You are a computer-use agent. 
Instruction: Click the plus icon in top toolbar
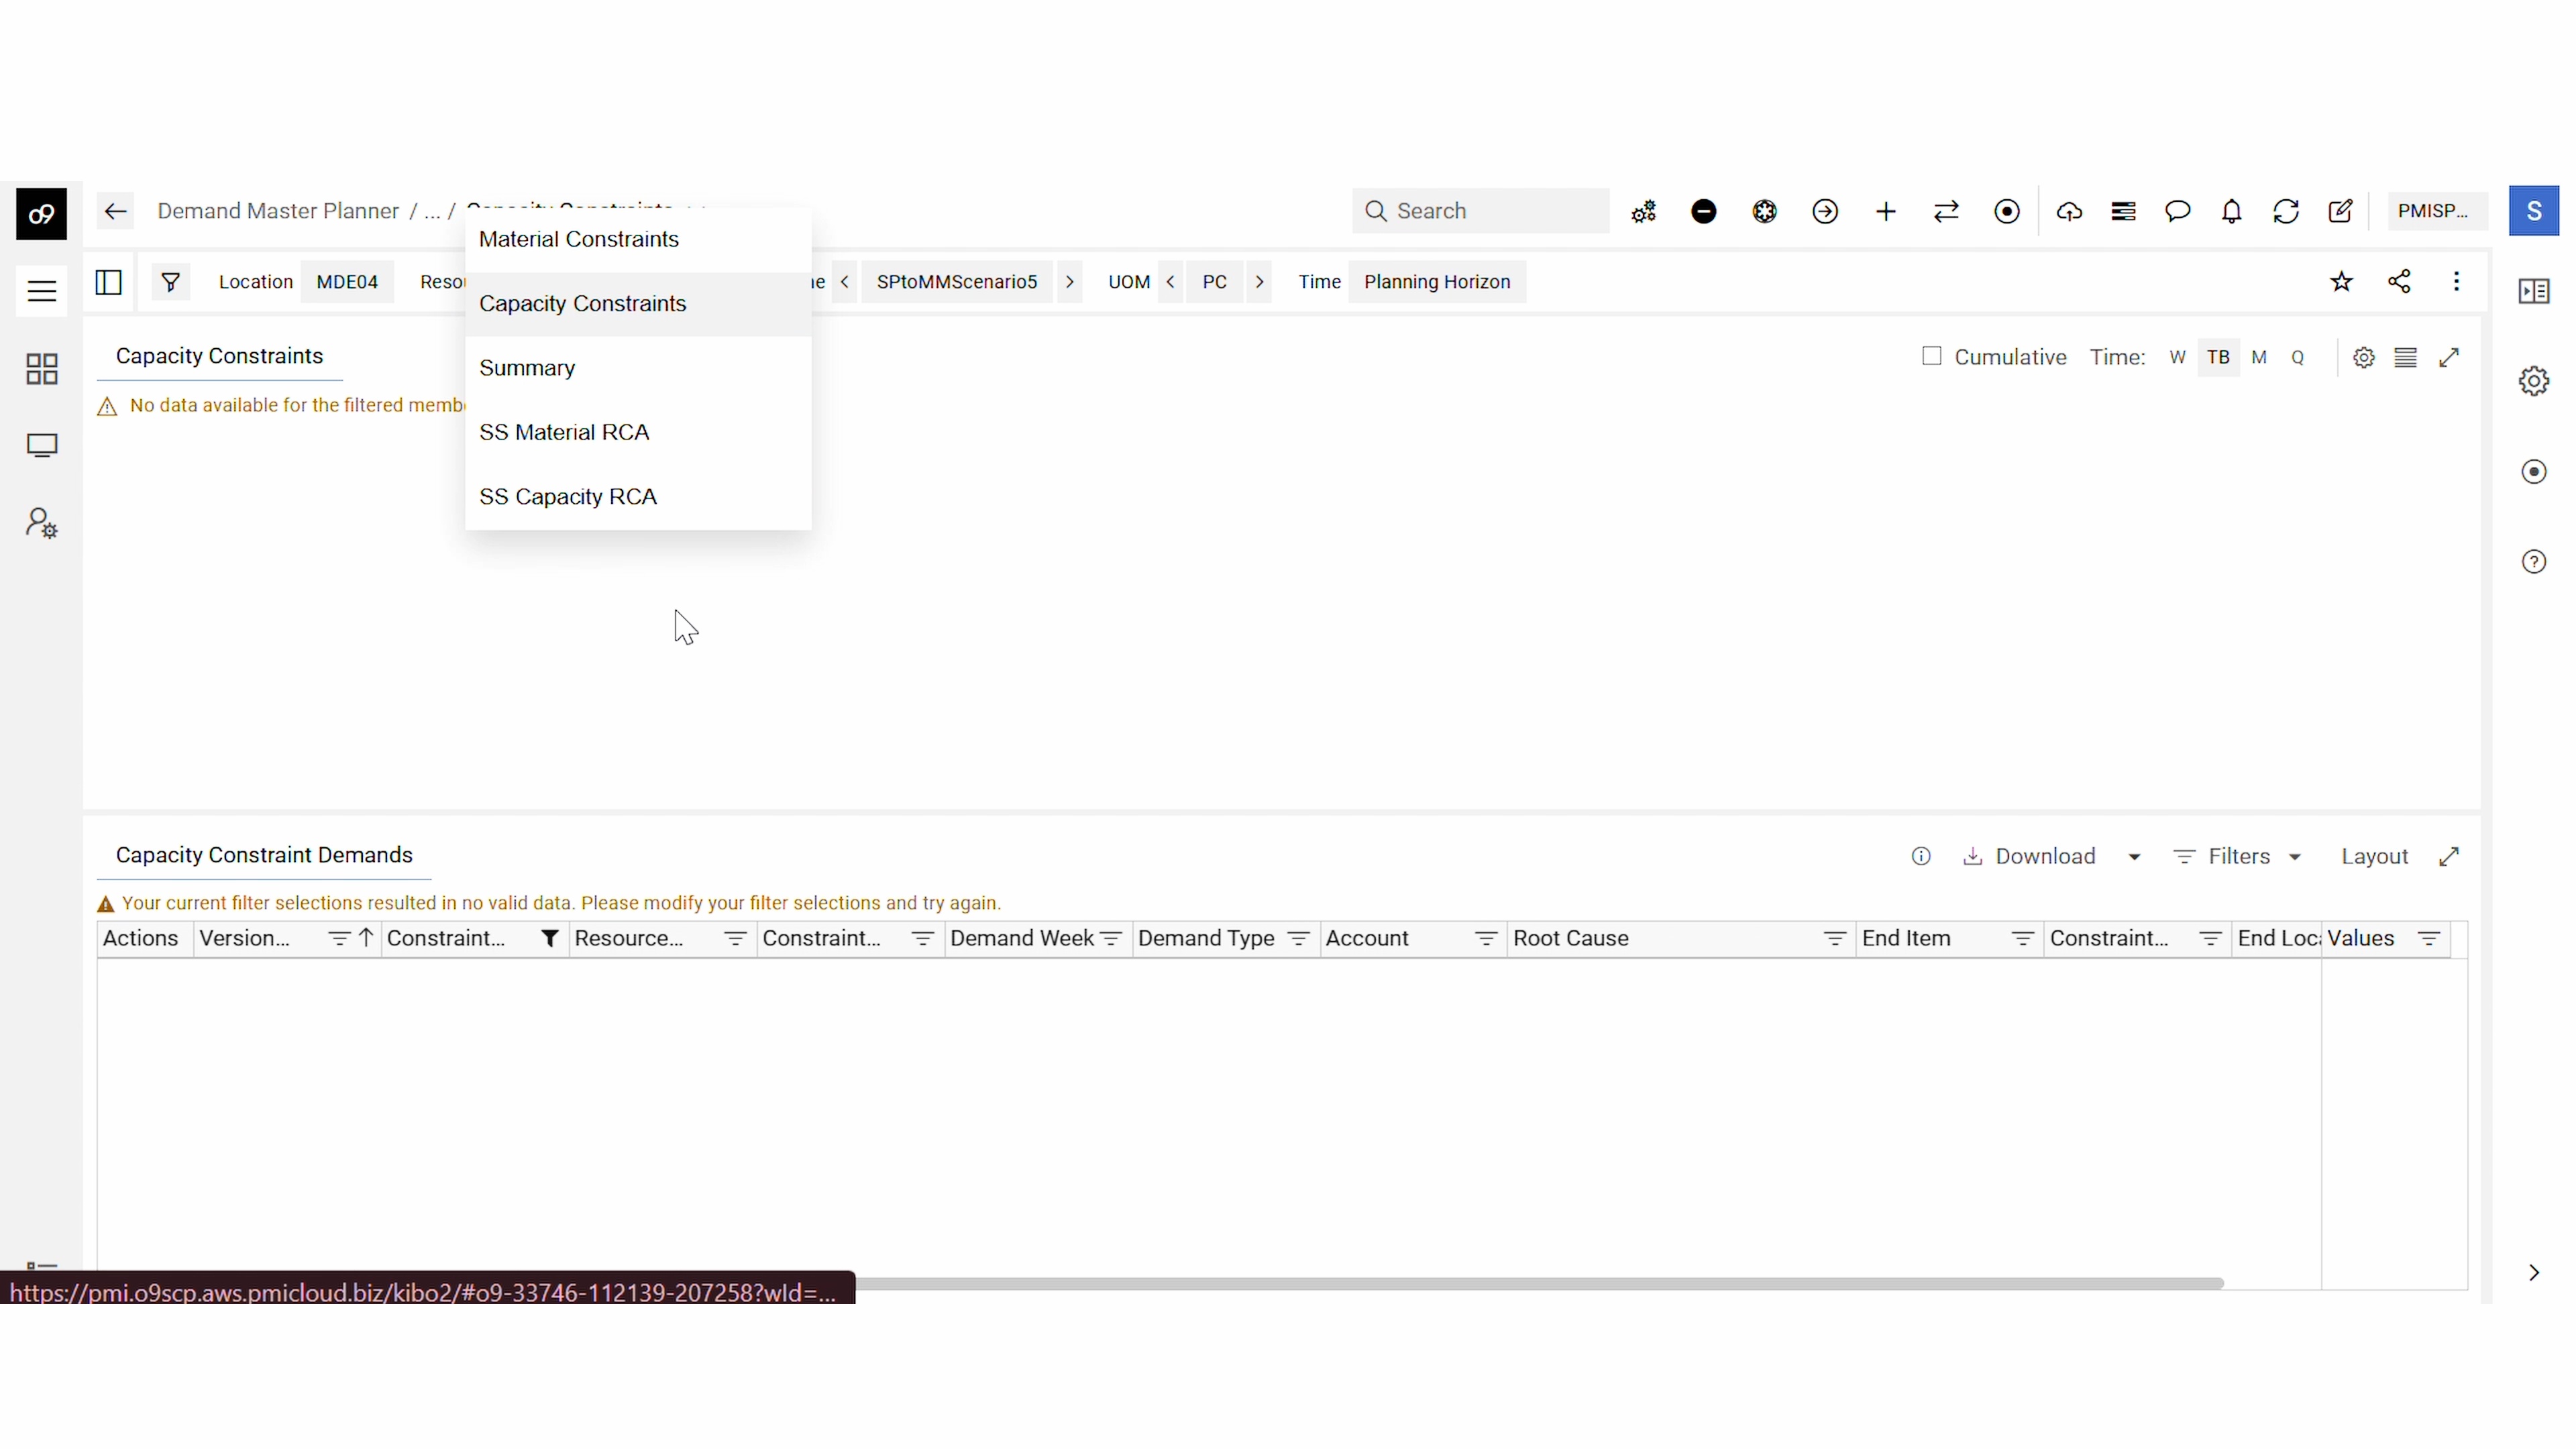1886,211
